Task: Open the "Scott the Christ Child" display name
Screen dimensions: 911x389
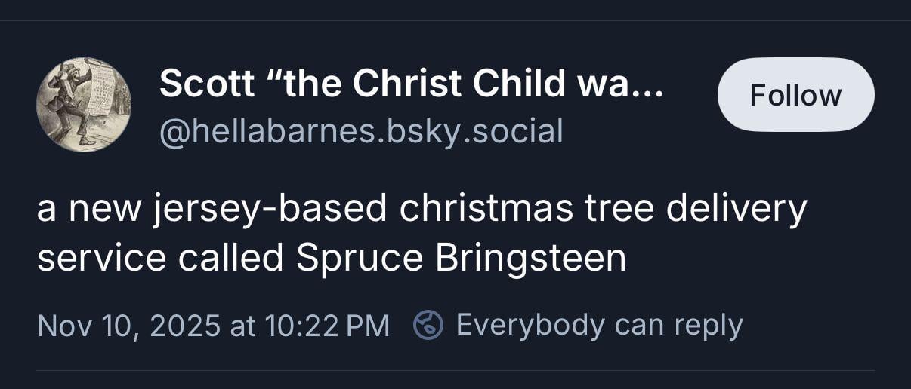Action: tap(411, 84)
